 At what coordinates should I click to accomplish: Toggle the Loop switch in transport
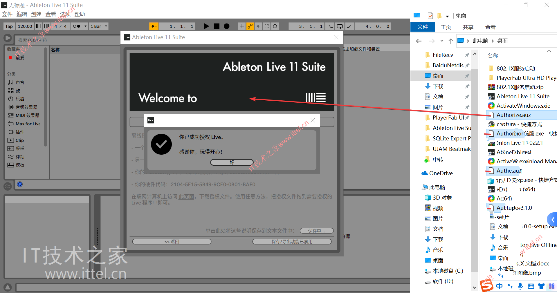coord(340,26)
